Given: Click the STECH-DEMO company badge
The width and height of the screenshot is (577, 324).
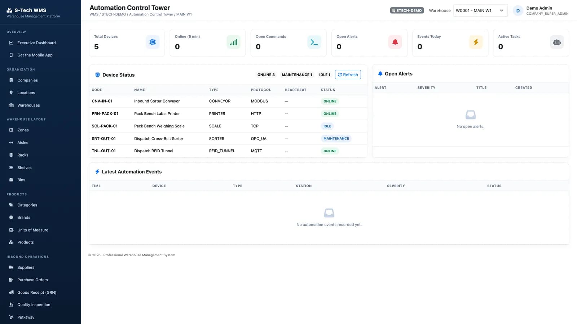Looking at the screenshot, I should point(407,10).
